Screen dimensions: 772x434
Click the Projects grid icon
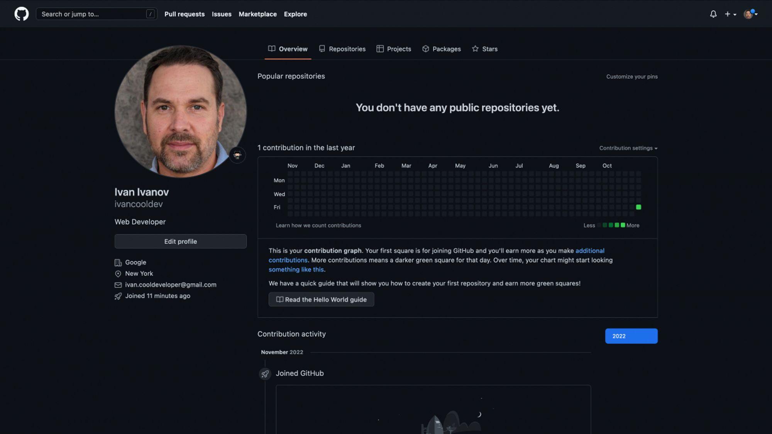[x=380, y=48]
